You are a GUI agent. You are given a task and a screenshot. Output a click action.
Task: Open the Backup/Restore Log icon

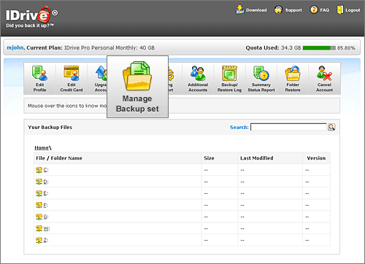(229, 73)
